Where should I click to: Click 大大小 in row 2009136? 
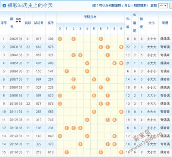(152, 96)
